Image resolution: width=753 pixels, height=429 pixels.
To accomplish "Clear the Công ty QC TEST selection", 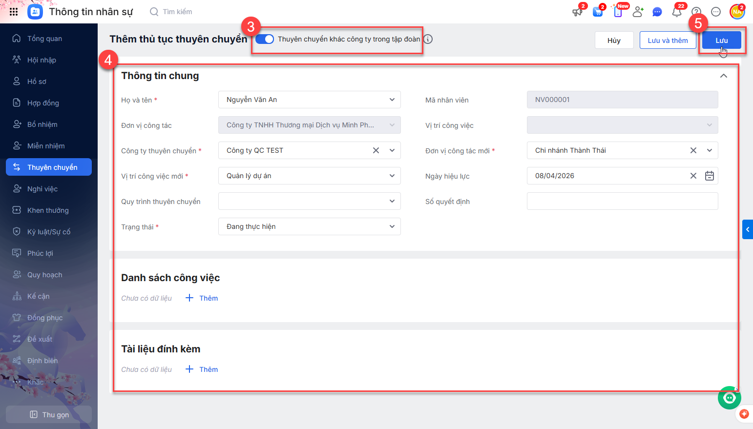I will point(376,150).
